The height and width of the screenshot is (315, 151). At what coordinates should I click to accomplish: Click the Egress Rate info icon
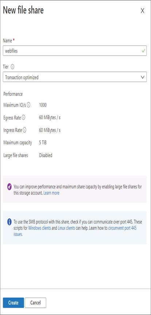(x=23, y=117)
